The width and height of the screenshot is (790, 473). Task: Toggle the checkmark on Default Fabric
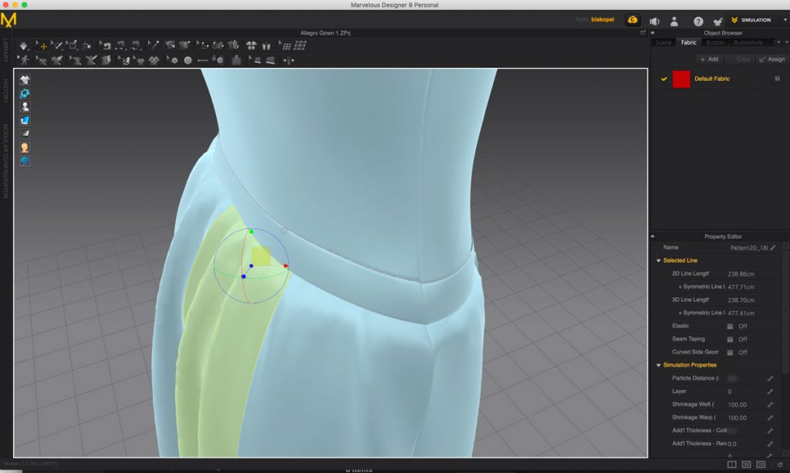pos(664,79)
